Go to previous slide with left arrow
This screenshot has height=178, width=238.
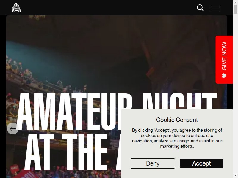13,128
